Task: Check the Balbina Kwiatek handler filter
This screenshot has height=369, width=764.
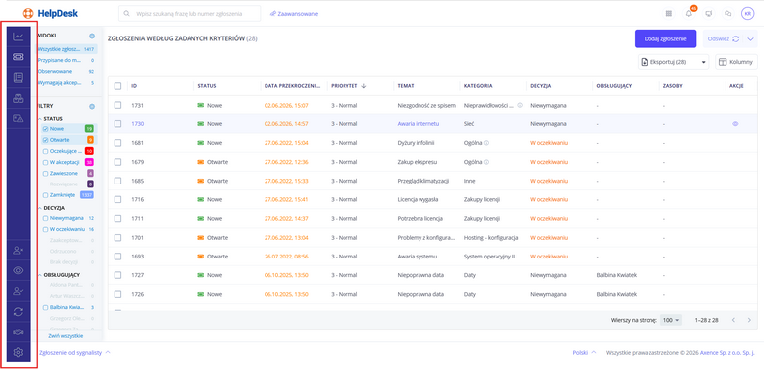Action: pos(45,307)
